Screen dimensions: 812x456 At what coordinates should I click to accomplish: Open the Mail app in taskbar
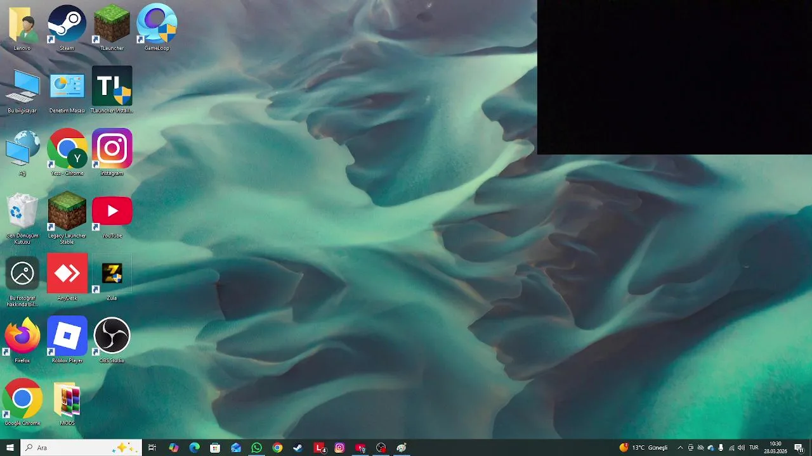coord(236,448)
